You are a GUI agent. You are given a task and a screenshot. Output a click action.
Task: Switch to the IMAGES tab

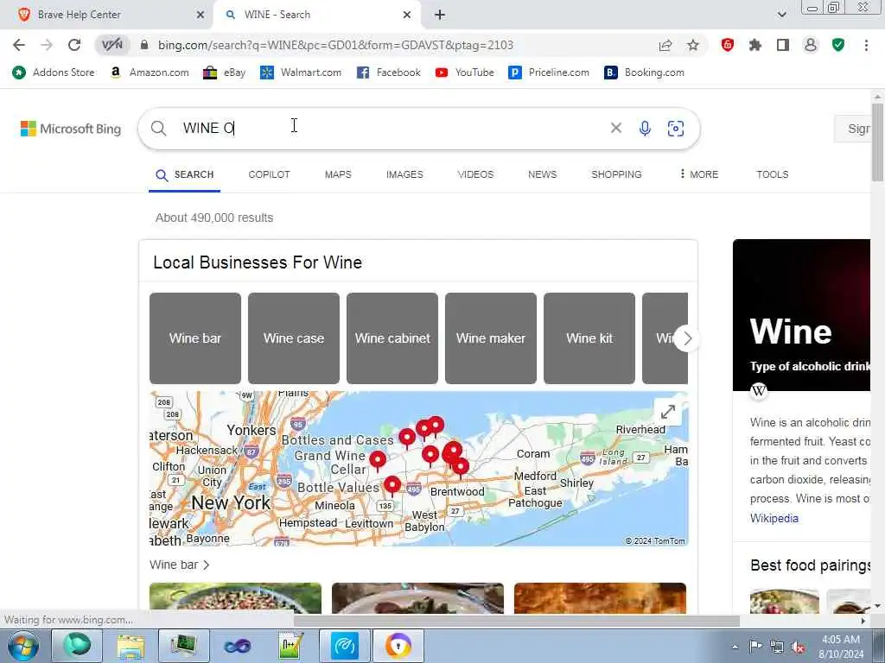coord(404,174)
